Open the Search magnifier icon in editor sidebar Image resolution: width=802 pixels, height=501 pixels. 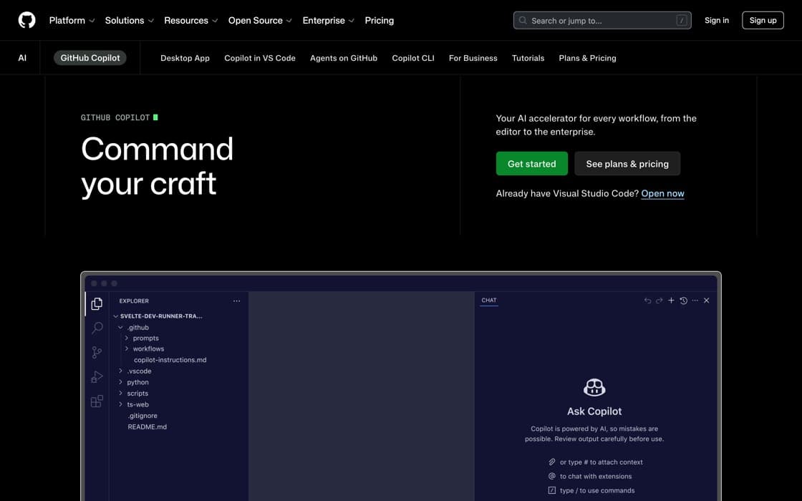click(97, 328)
